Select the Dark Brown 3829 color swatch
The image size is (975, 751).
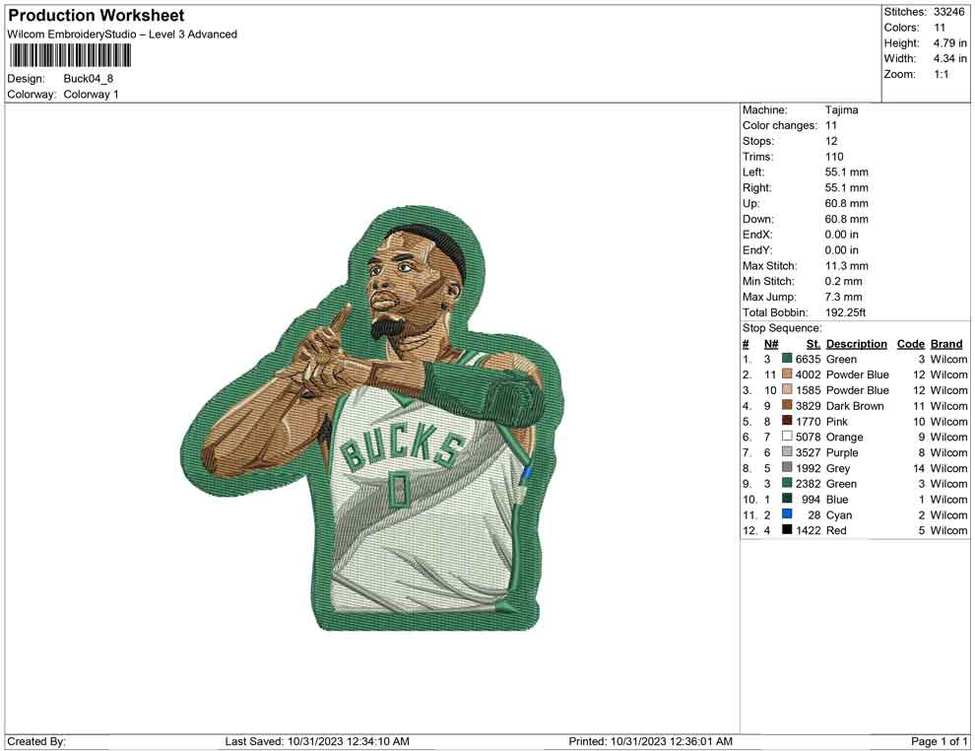pos(787,405)
